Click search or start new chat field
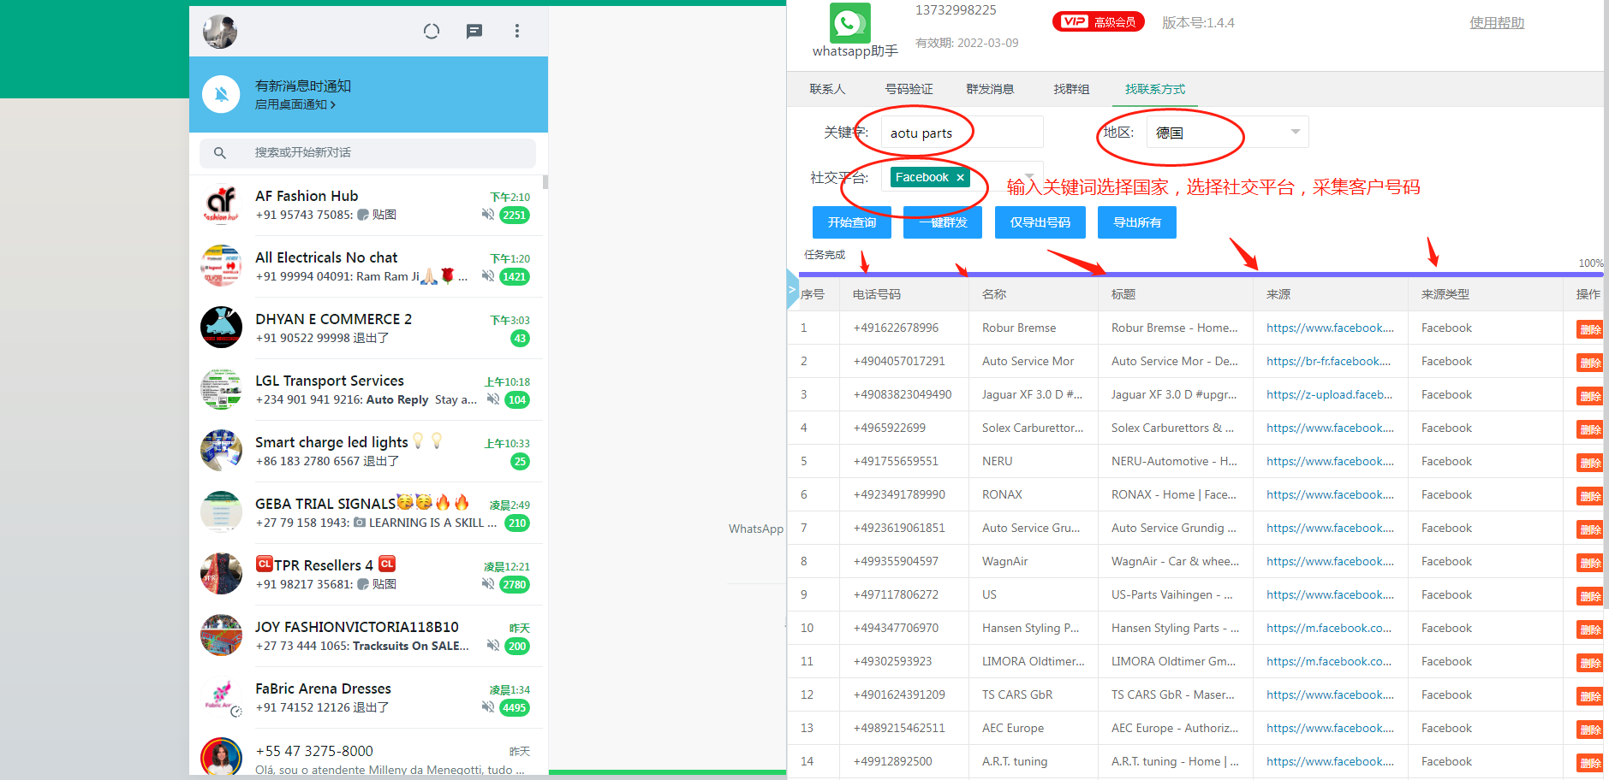The image size is (1609, 780). click(x=368, y=153)
